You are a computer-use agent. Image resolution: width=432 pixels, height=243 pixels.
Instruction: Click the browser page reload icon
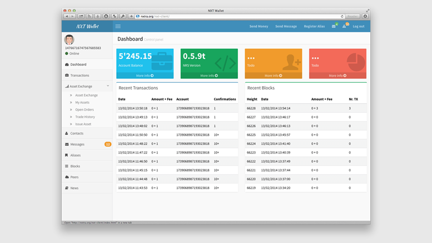(x=342, y=16)
